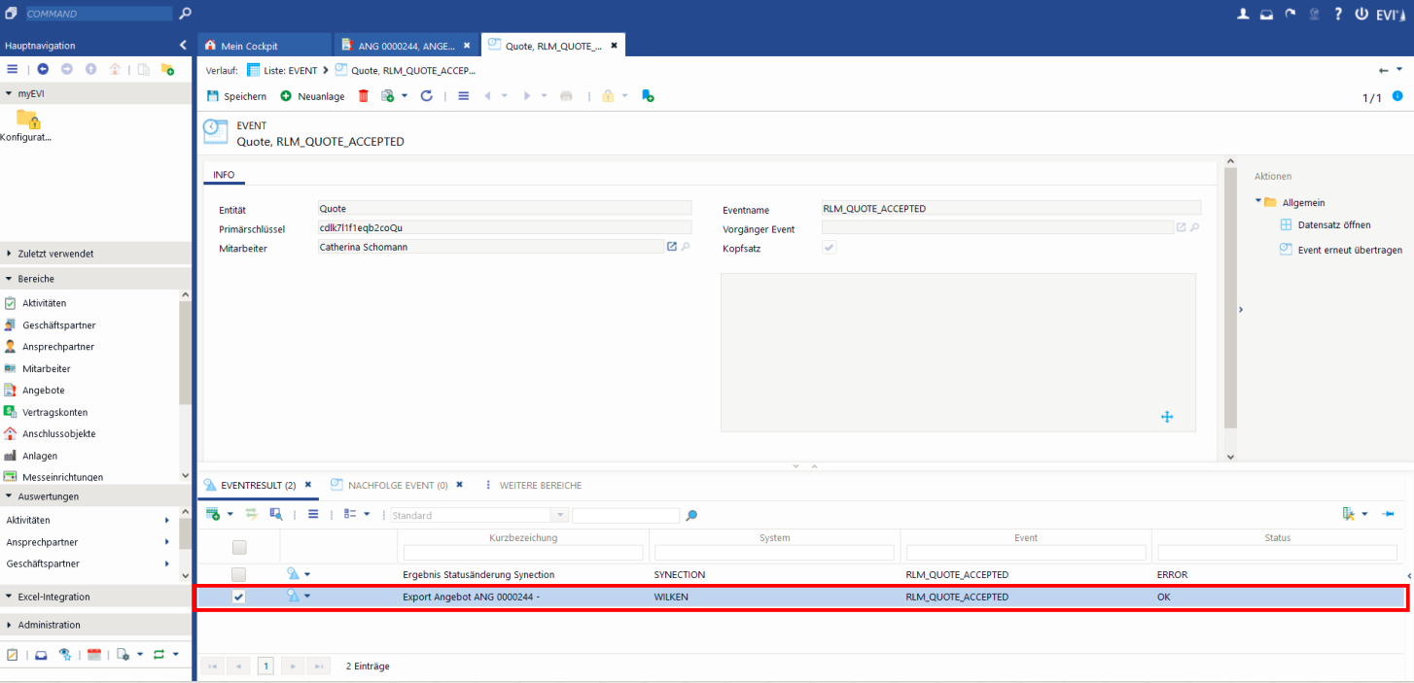Image resolution: width=1414 pixels, height=683 pixels.
Task: Toggle the select-all checkbox in table header
Action: point(238,547)
